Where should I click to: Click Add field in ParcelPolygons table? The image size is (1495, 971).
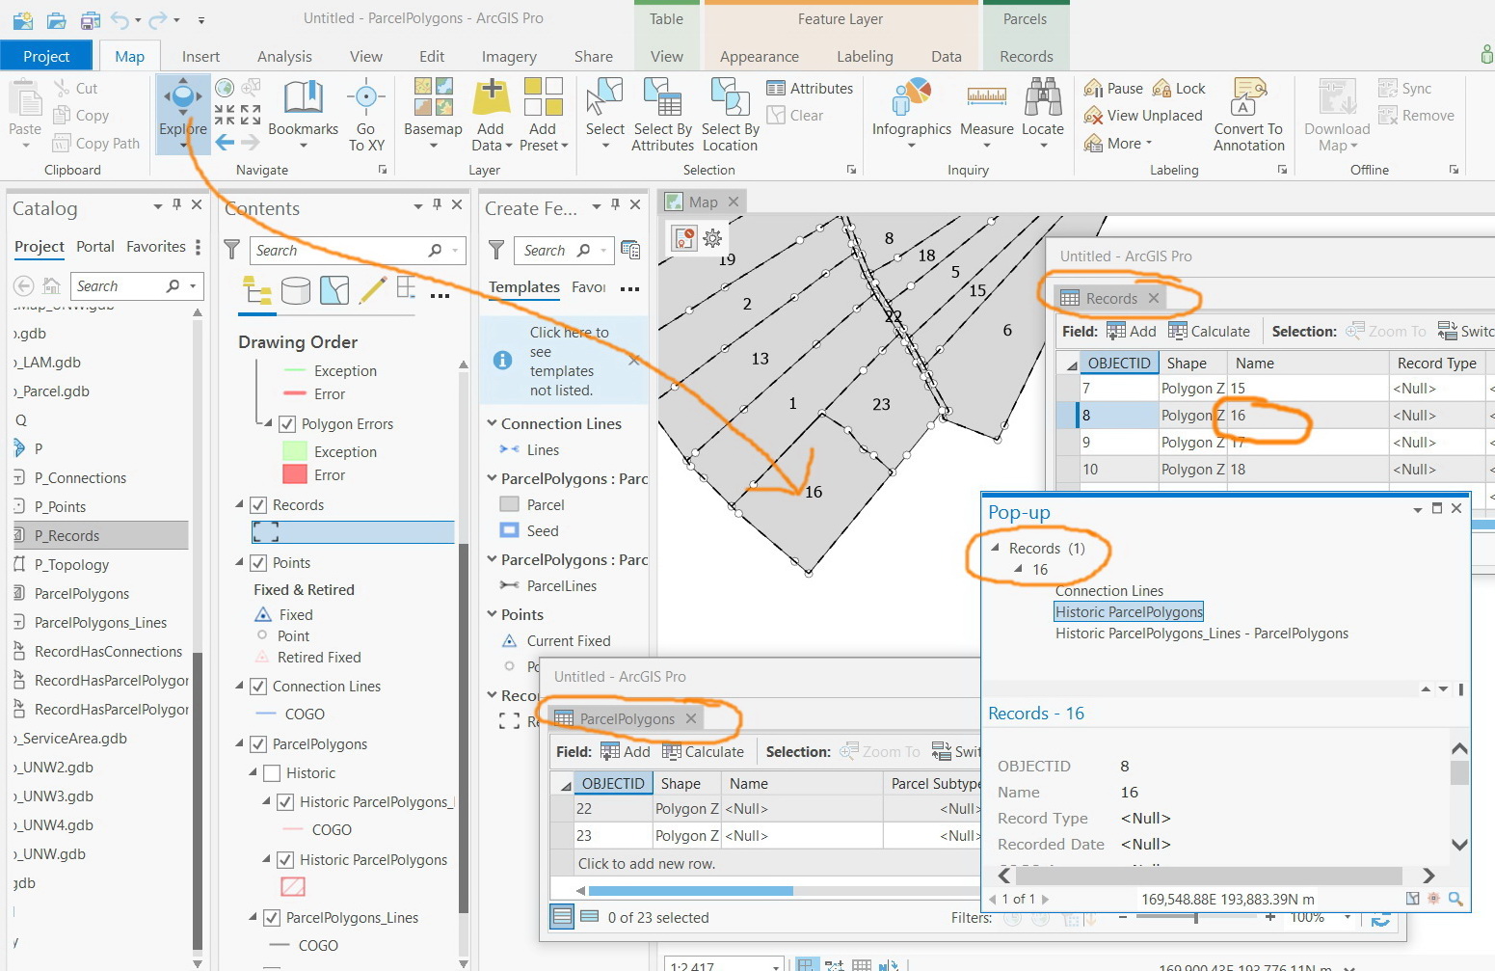pyautogui.click(x=626, y=752)
